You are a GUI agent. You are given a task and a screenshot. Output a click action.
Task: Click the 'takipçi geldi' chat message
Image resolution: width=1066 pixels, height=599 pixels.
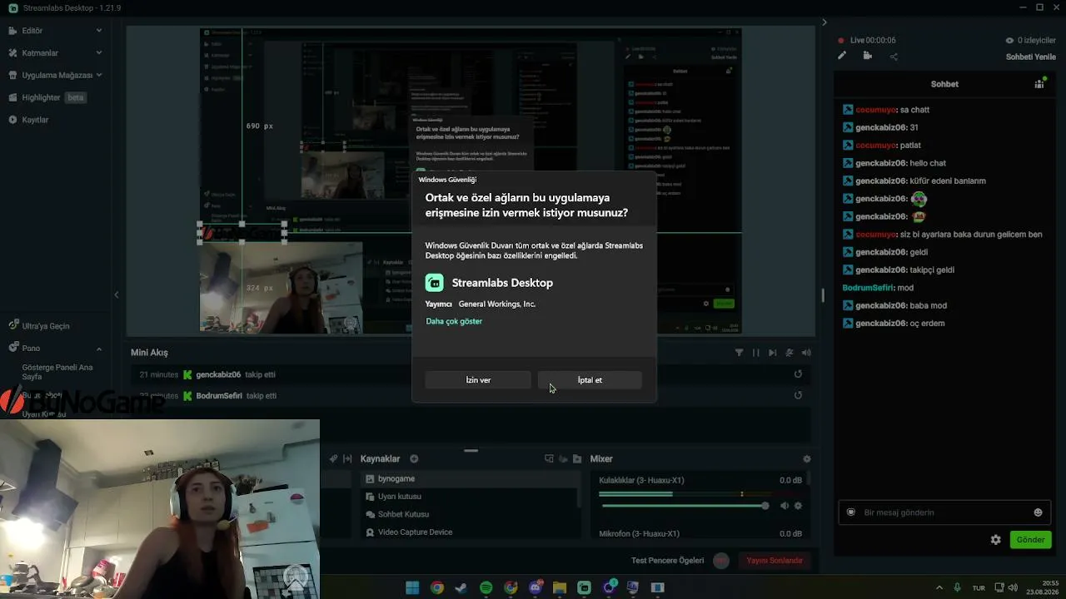tap(932, 270)
